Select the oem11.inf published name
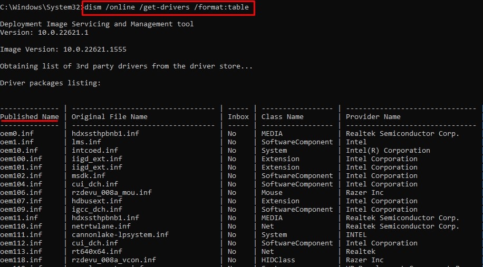The height and width of the screenshot is (267, 483). tap(19, 218)
